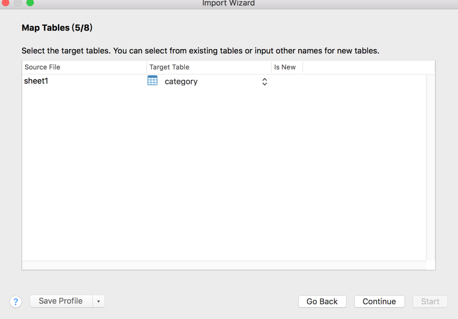Screen dimensions: 458x319
Task: Click the table icon beside category
Action: (x=152, y=81)
